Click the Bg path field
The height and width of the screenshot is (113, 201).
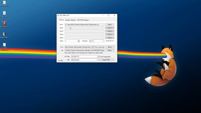[x=84, y=50]
